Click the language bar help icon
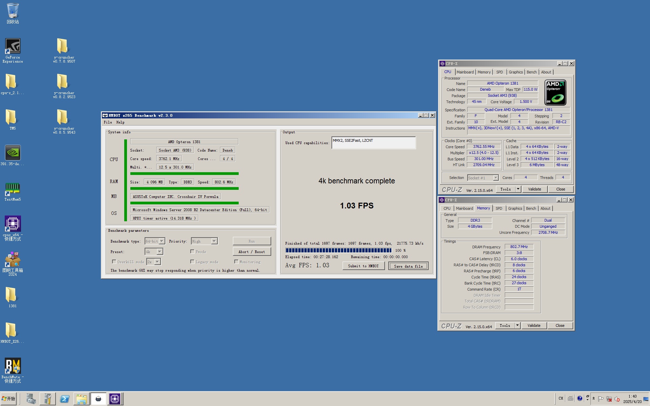This screenshot has height=406, width=650. pyautogui.click(x=580, y=399)
